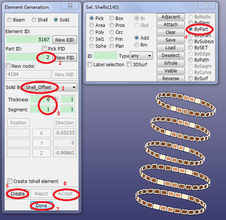This screenshot has width=226, height=220.
Task: Click the Accept button
Action: tap(65, 193)
